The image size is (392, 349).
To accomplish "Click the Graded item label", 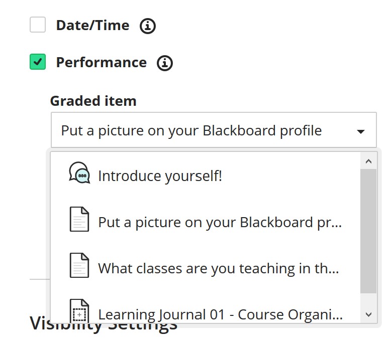I will tap(93, 101).
